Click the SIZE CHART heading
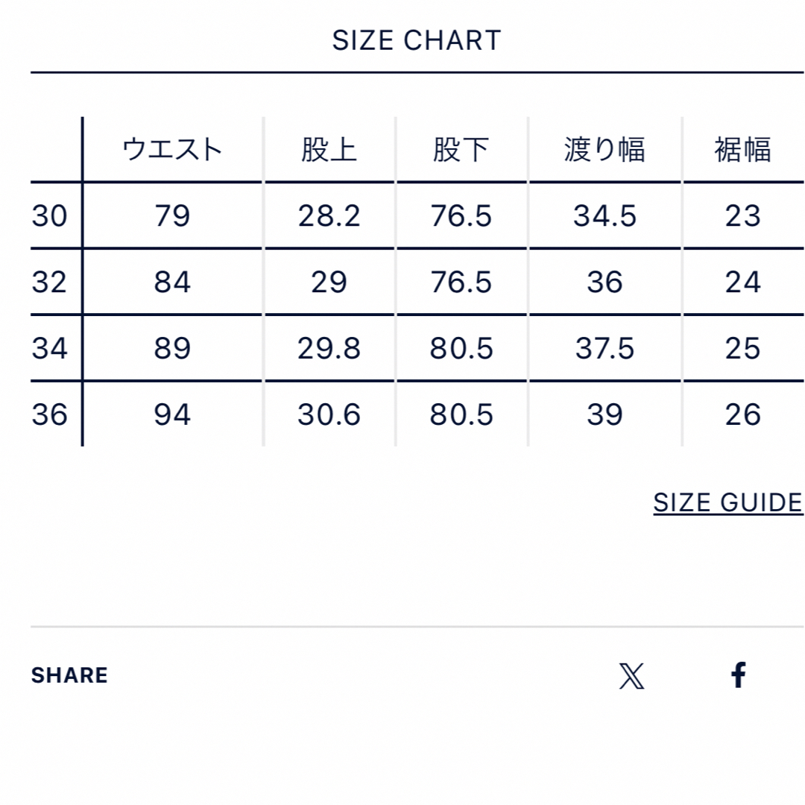The height and width of the screenshot is (805, 805). pyautogui.click(x=417, y=40)
